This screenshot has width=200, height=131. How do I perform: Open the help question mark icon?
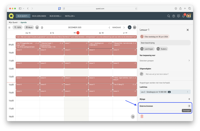(x=174, y=16)
